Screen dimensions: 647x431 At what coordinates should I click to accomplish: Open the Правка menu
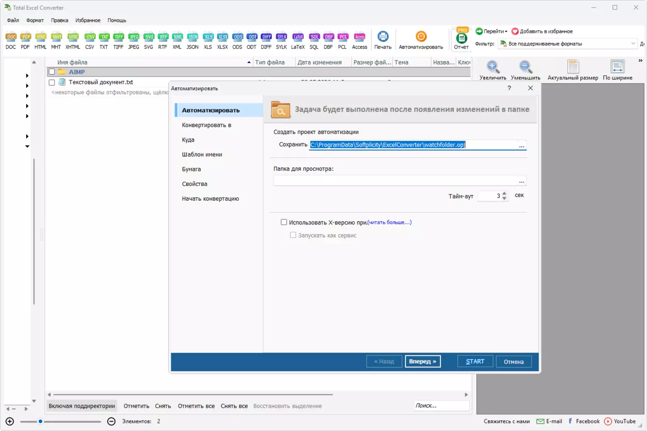(x=60, y=20)
